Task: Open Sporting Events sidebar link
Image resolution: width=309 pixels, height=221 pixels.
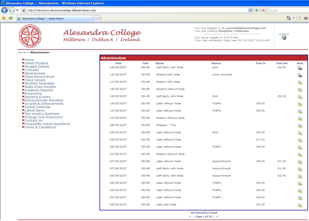Action: tap(37, 97)
